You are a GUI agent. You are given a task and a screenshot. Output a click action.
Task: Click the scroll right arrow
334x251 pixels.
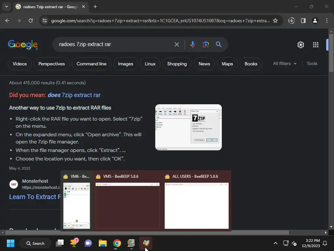(326, 232)
